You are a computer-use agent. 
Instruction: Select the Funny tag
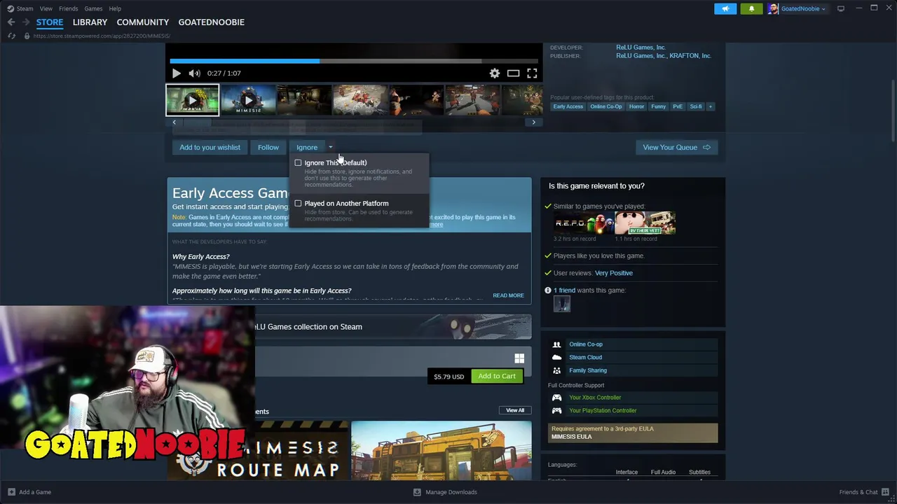(658, 106)
